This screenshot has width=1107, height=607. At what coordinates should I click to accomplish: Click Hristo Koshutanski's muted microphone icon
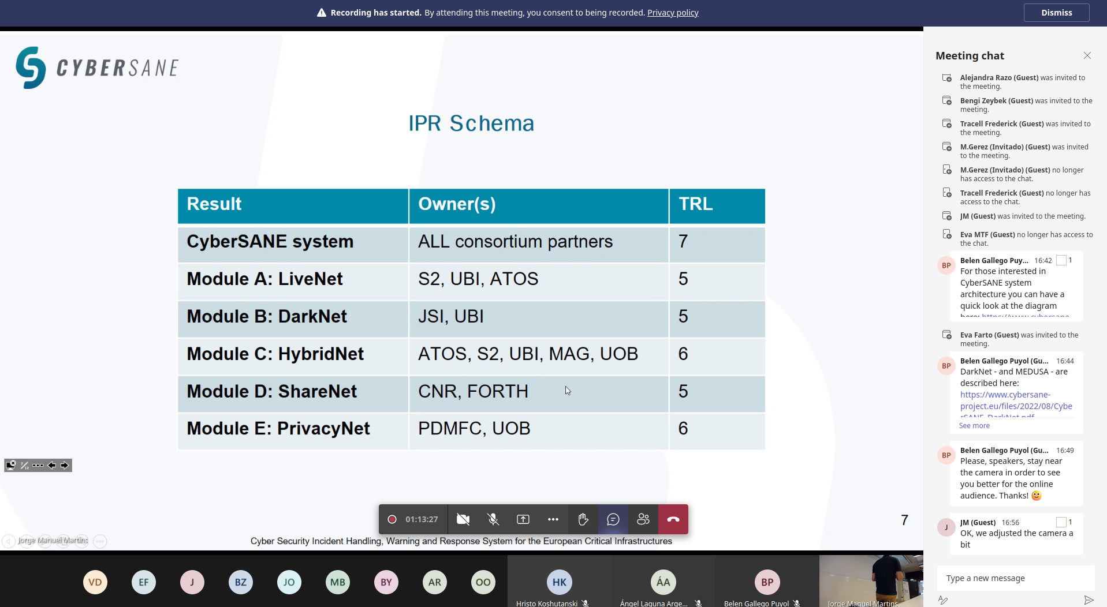585,603
